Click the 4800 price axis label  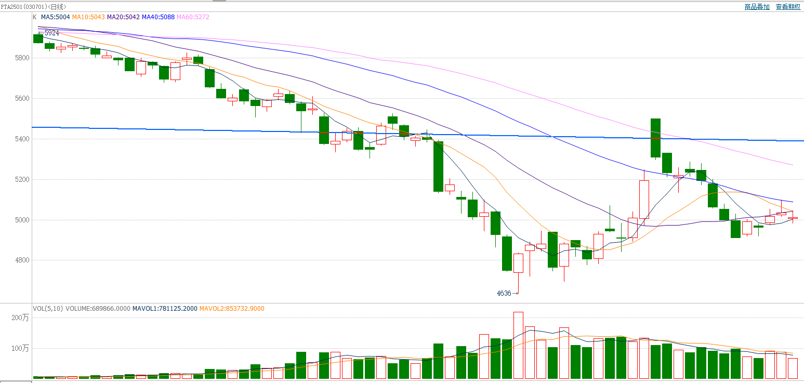(x=22, y=260)
